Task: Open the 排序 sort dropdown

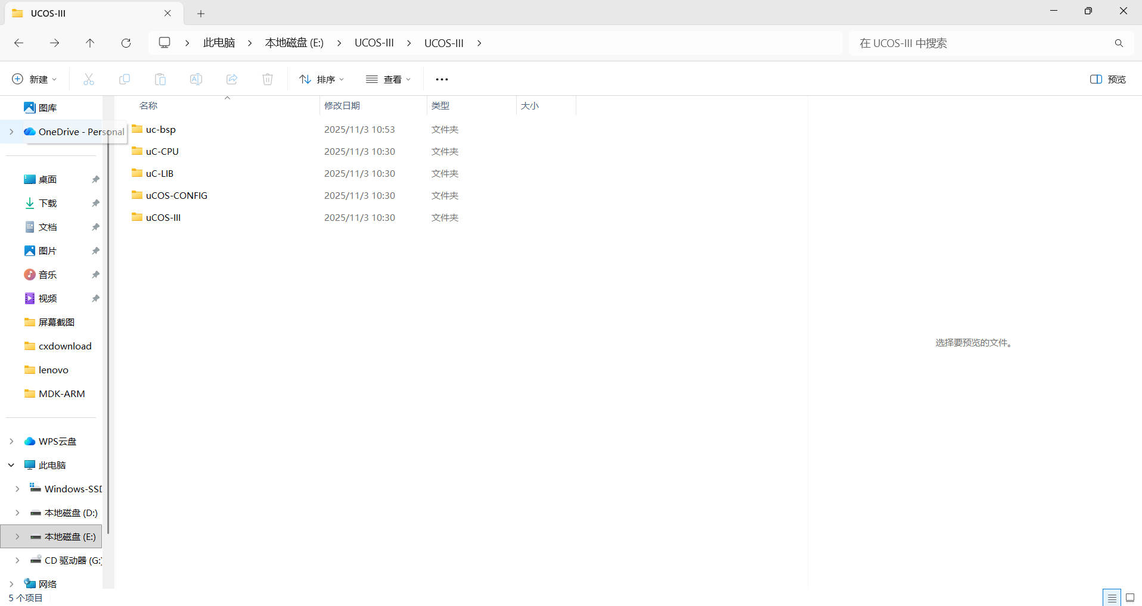Action: [322, 79]
